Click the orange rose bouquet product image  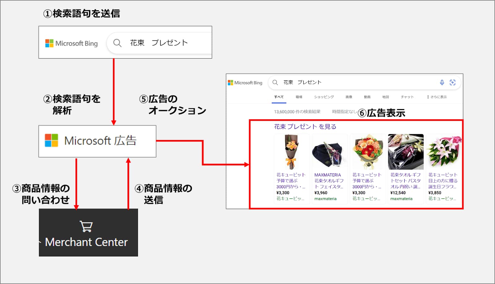[x=291, y=152]
